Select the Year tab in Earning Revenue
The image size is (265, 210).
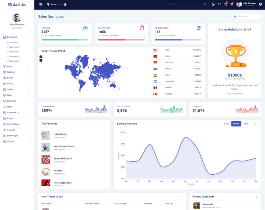[x=245, y=124]
